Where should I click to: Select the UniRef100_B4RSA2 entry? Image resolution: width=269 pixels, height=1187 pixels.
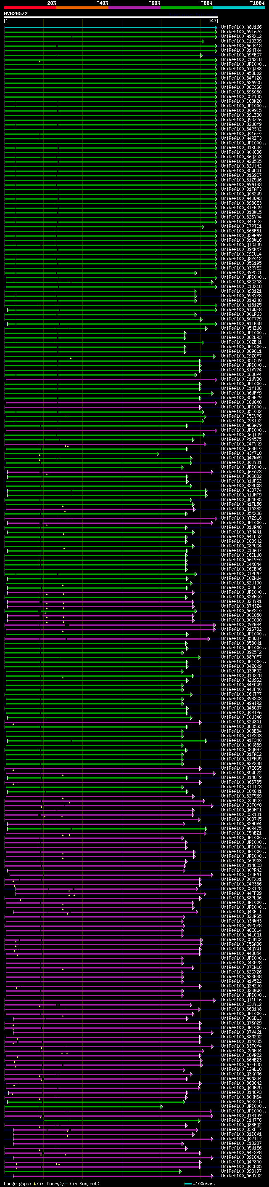[x=241, y=129]
